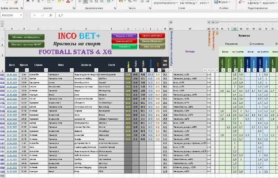Screen dimensions: 278x178
Task: Apply bold (Ж) formatting
Action: coord(28,1)
